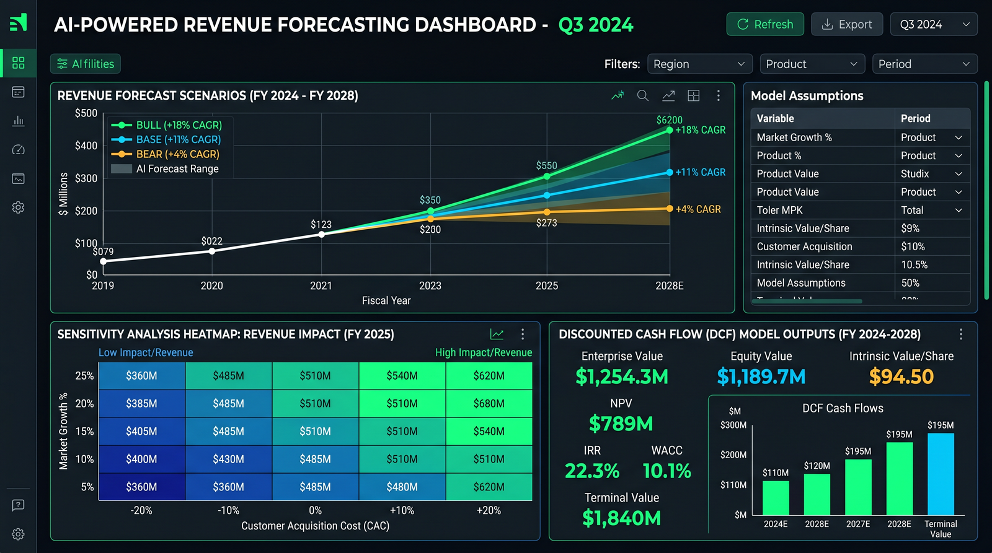Image resolution: width=992 pixels, height=553 pixels.
Task: Click the 2024E $110M bar
Action: point(776,498)
